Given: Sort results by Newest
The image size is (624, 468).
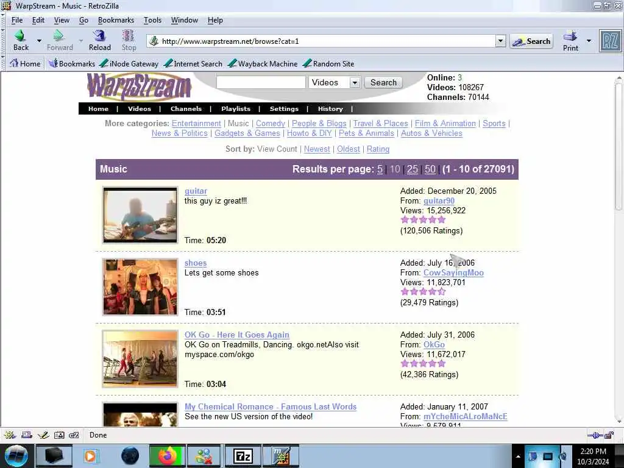Looking at the screenshot, I should [x=317, y=149].
